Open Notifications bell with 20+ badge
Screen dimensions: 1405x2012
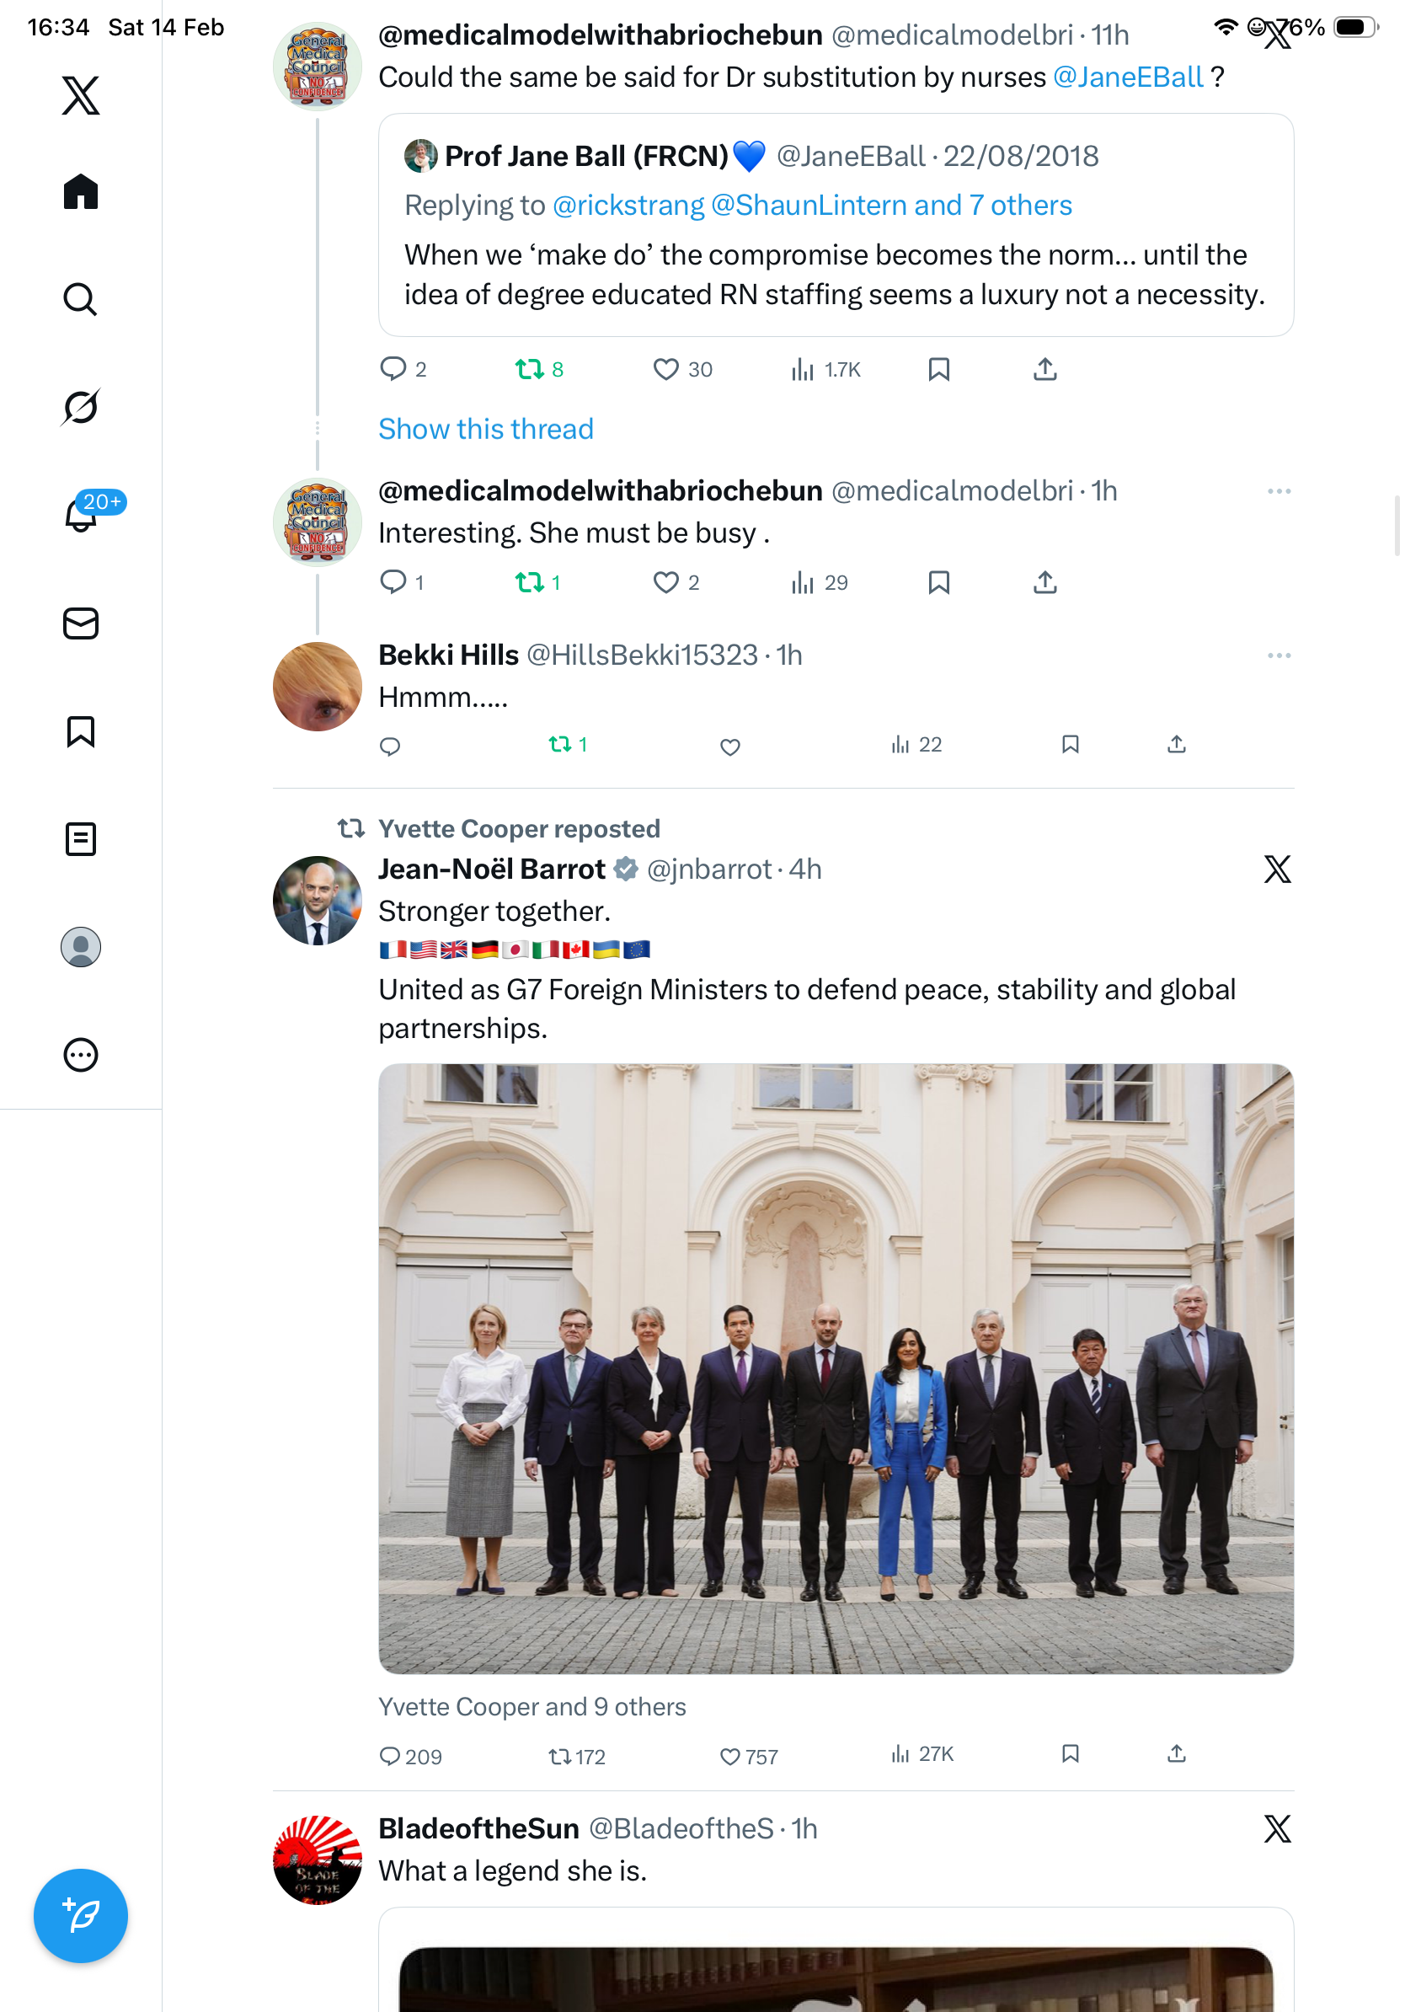pos(81,515)
